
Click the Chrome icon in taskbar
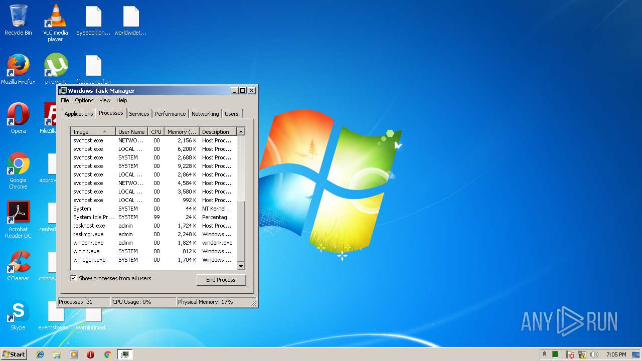click(107, 354)
